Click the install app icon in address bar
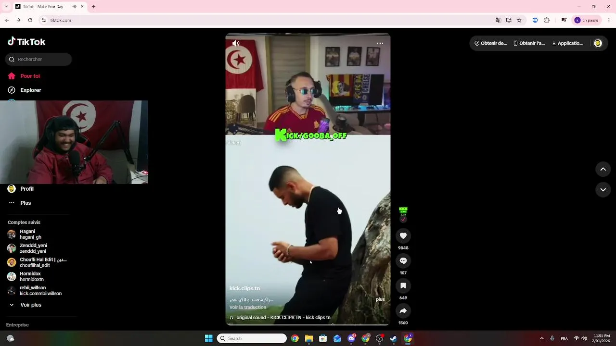 [509, 20]
